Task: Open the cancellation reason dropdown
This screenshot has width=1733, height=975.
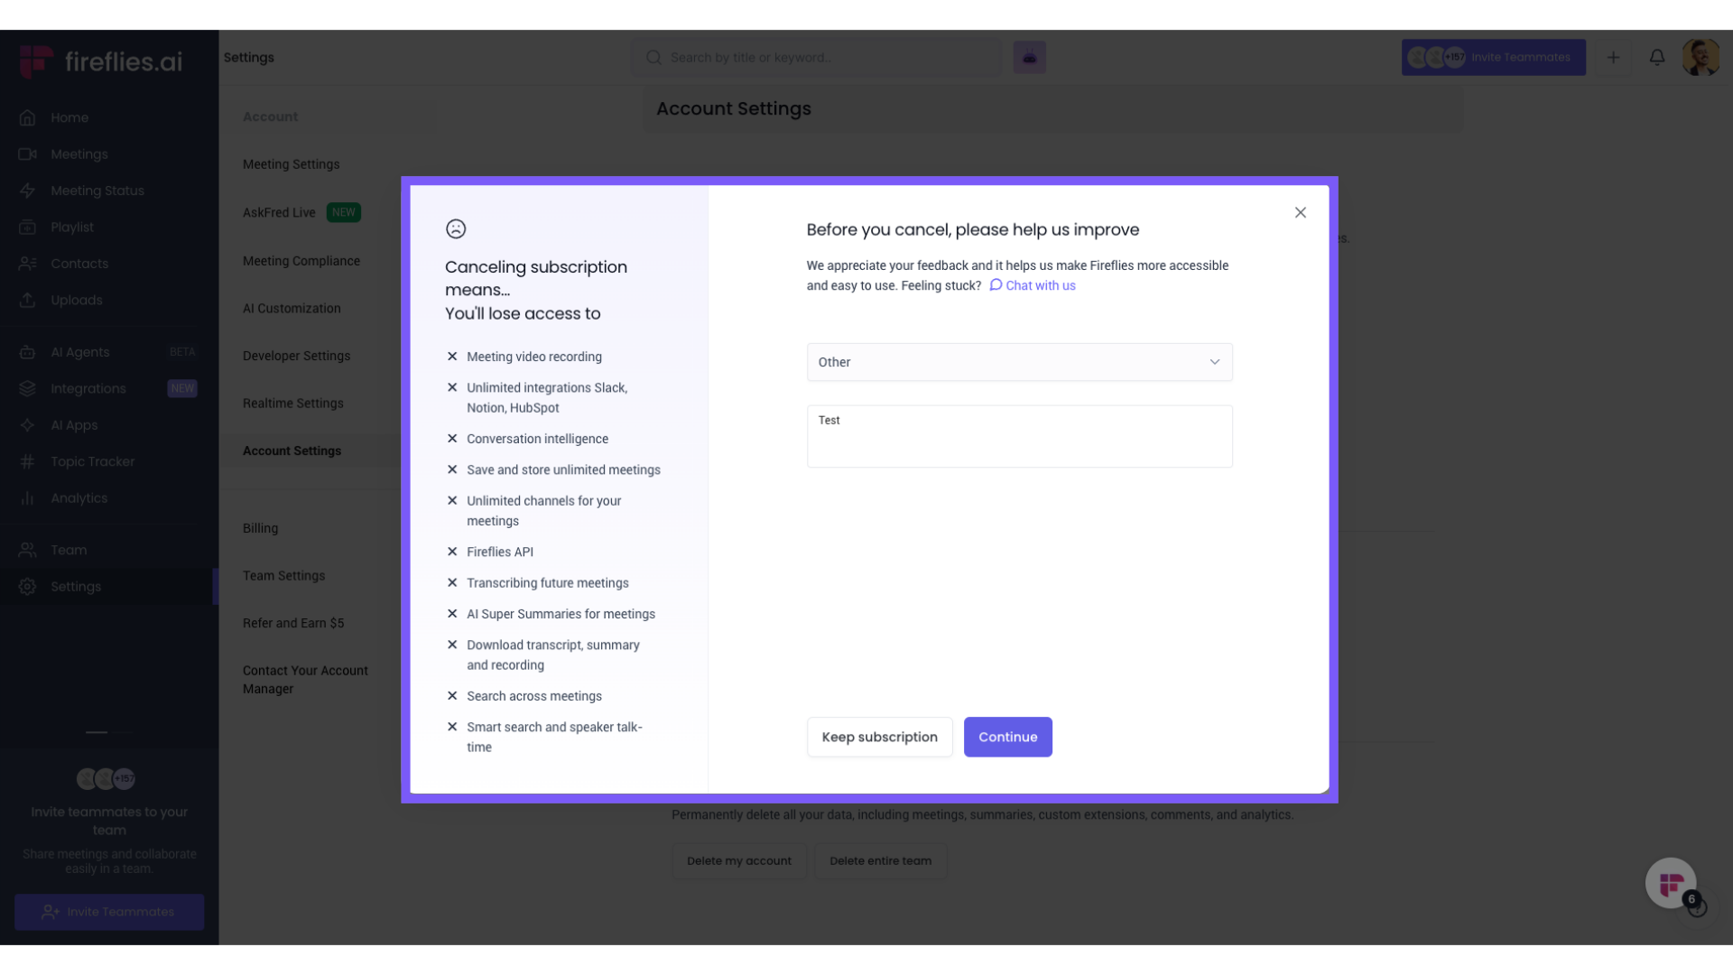Action: [x=1019, y=361]
